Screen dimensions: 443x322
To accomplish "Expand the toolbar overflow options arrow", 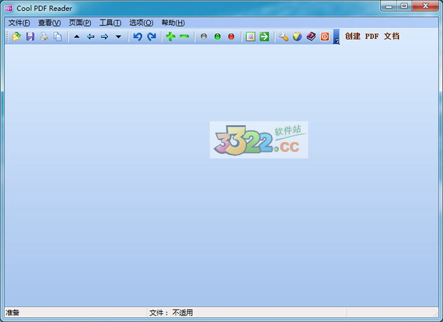I will 337,37.
